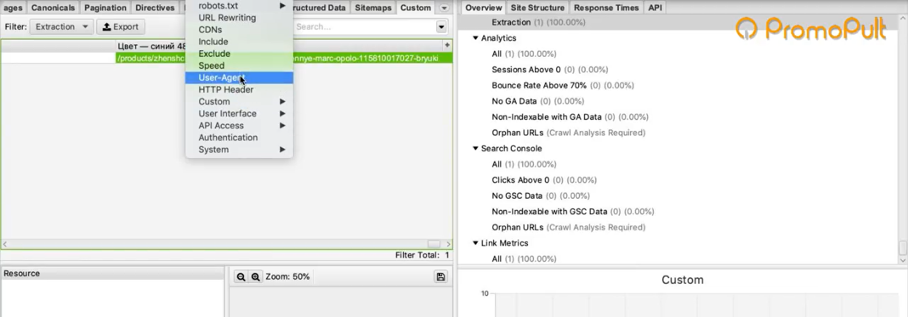Screen dimensions: 908x317
Task: Click the zoom out magnifier icon
Action: point(241,277)
